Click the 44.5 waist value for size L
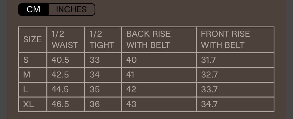Image resolution: width=293 pixels, height=119 pixels. pos(60,90)
